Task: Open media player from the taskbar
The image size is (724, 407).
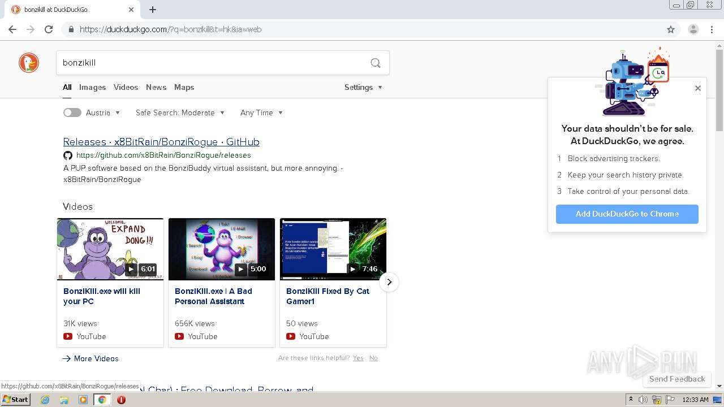Action: point(83,400)
